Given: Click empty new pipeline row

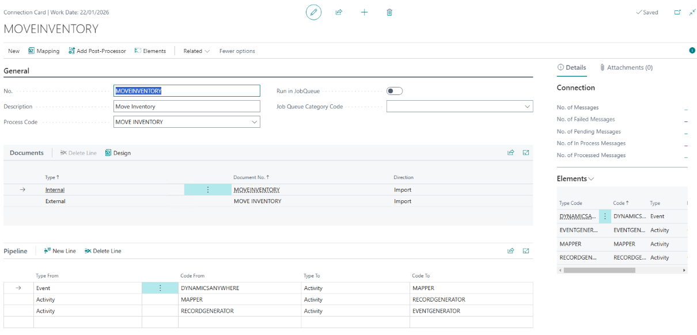Looking at the screenshot, I should click(x=268, y=322).
